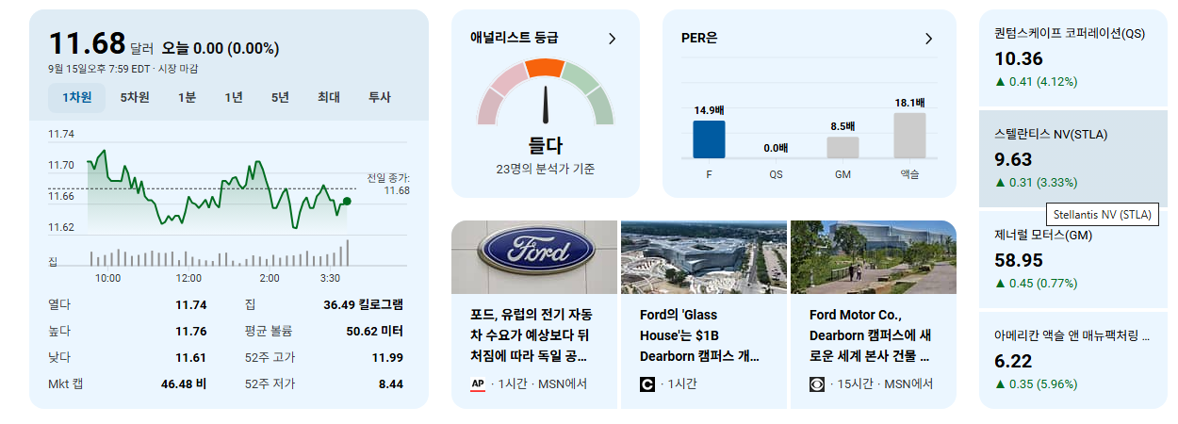This screenshot has height=424, width=1178.
Task: Open 제너럴 모터스(GM) stock card
Action: point(1073,259)
